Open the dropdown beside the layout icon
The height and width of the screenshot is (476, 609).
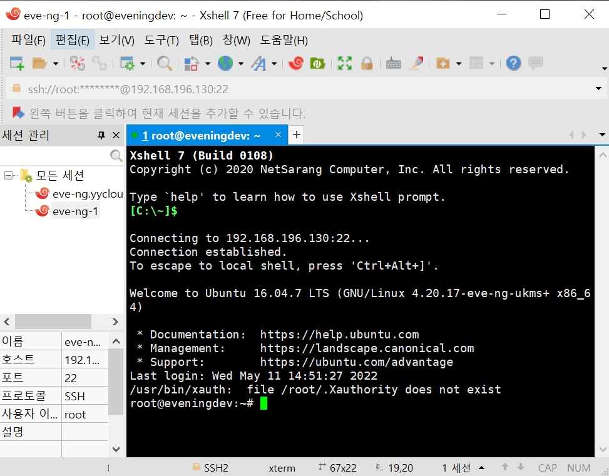point(492,63)
